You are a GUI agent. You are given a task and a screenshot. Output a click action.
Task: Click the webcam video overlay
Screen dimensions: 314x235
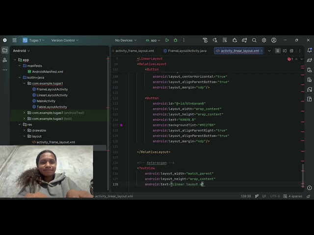coord(47,171)
